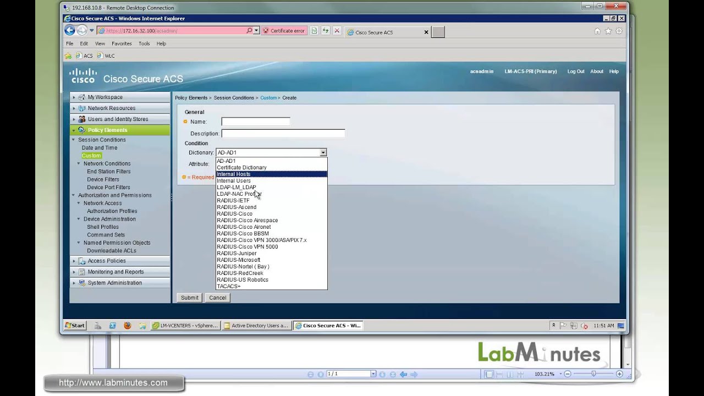The image size is (704, 396).
Task: Click the browser Back arrow button
Action: (x=69, y=31)
